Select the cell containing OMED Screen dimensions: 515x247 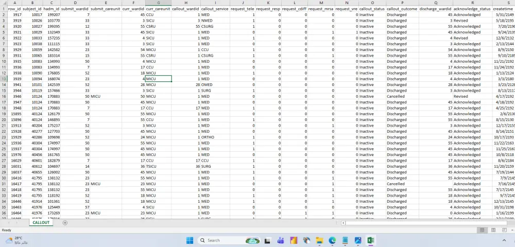215,84
